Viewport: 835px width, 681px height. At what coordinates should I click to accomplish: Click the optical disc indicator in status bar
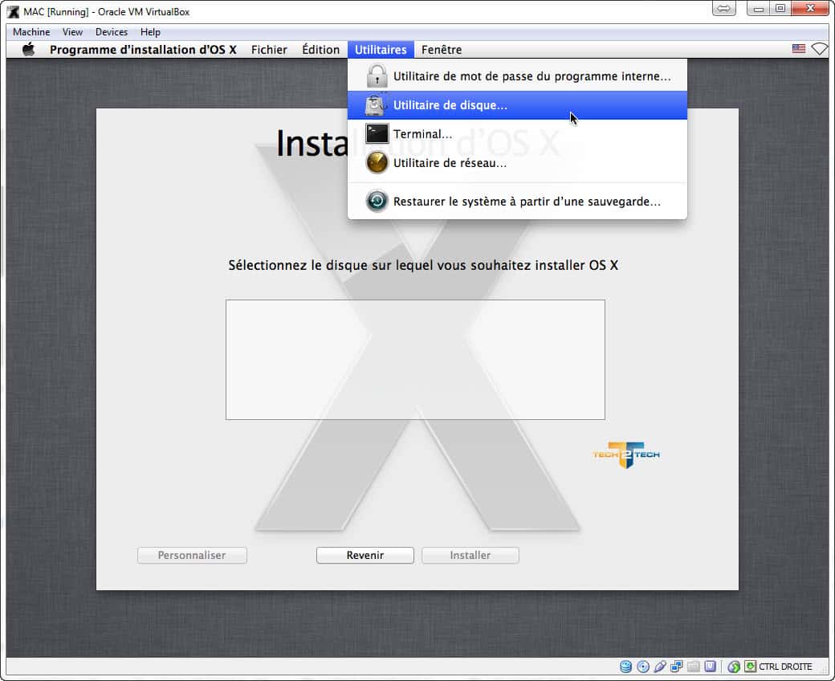[x=643, y=667]
